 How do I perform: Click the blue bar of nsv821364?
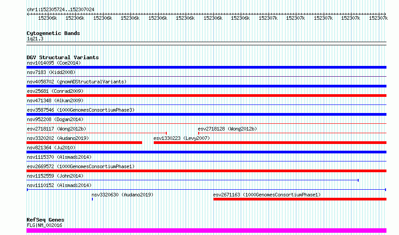(x=206, y=152)
